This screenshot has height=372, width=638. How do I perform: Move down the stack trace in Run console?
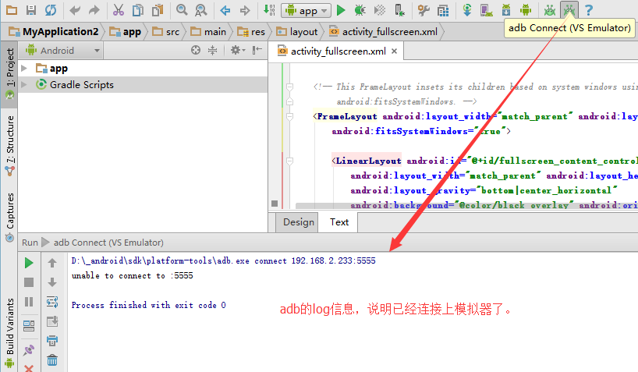click(52, 282)
